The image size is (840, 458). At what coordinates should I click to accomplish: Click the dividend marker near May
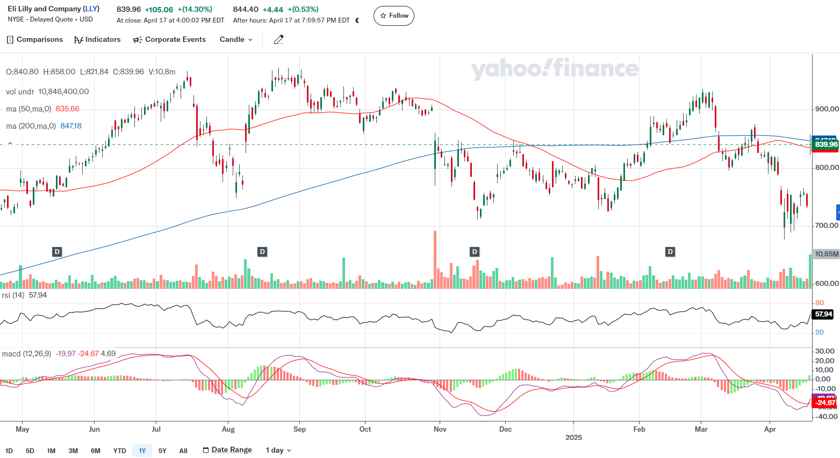57,252
